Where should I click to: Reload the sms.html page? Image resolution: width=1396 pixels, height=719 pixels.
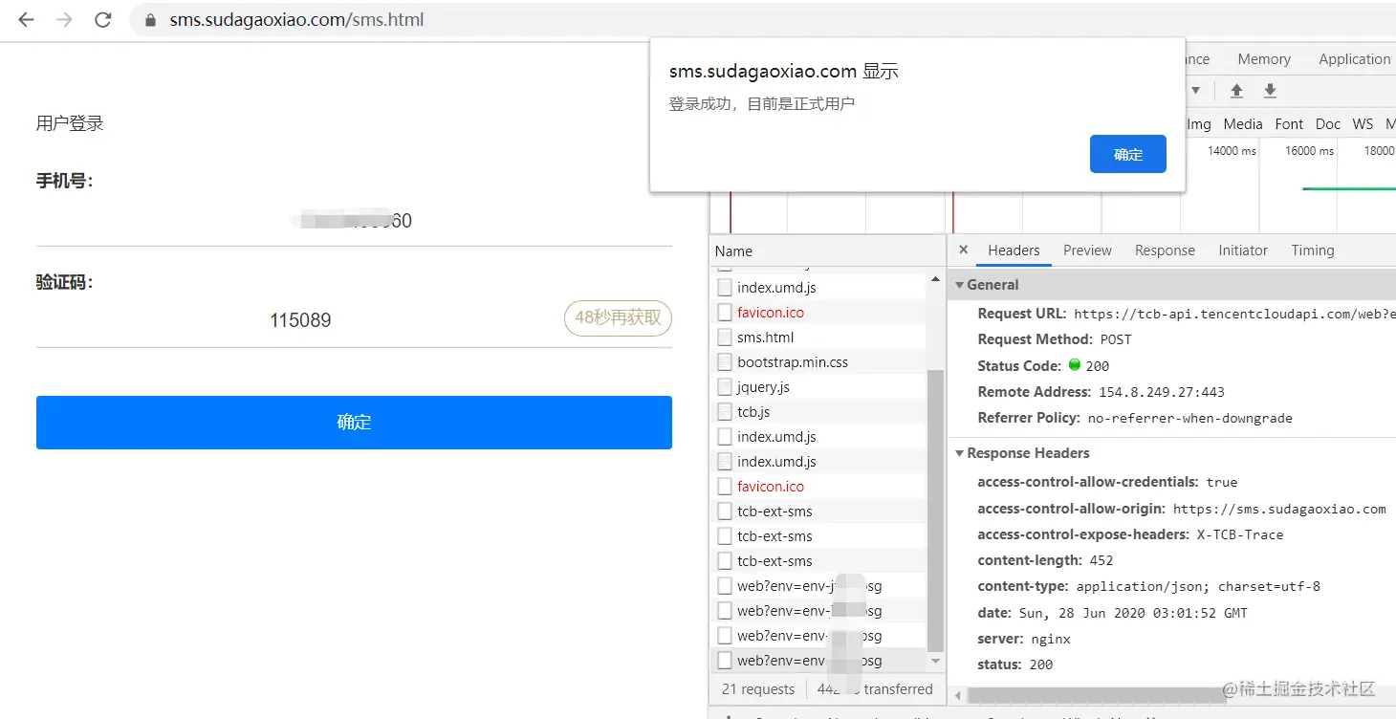[103, 19]
